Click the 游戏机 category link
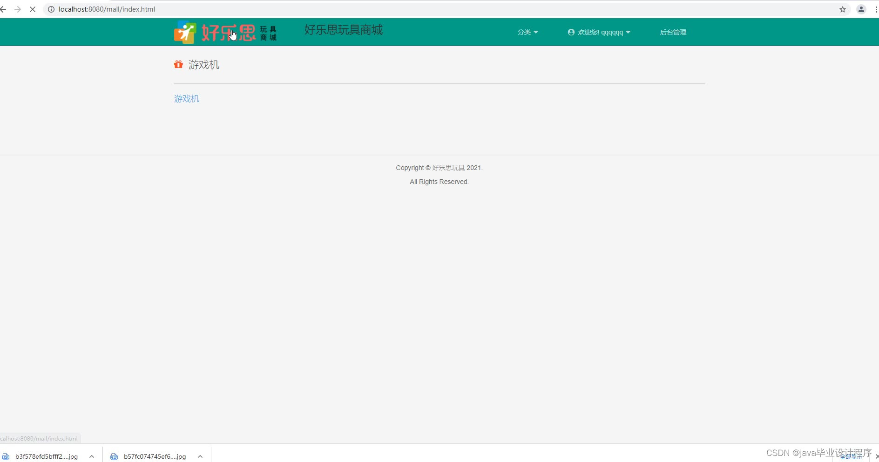 click(186, 99)
